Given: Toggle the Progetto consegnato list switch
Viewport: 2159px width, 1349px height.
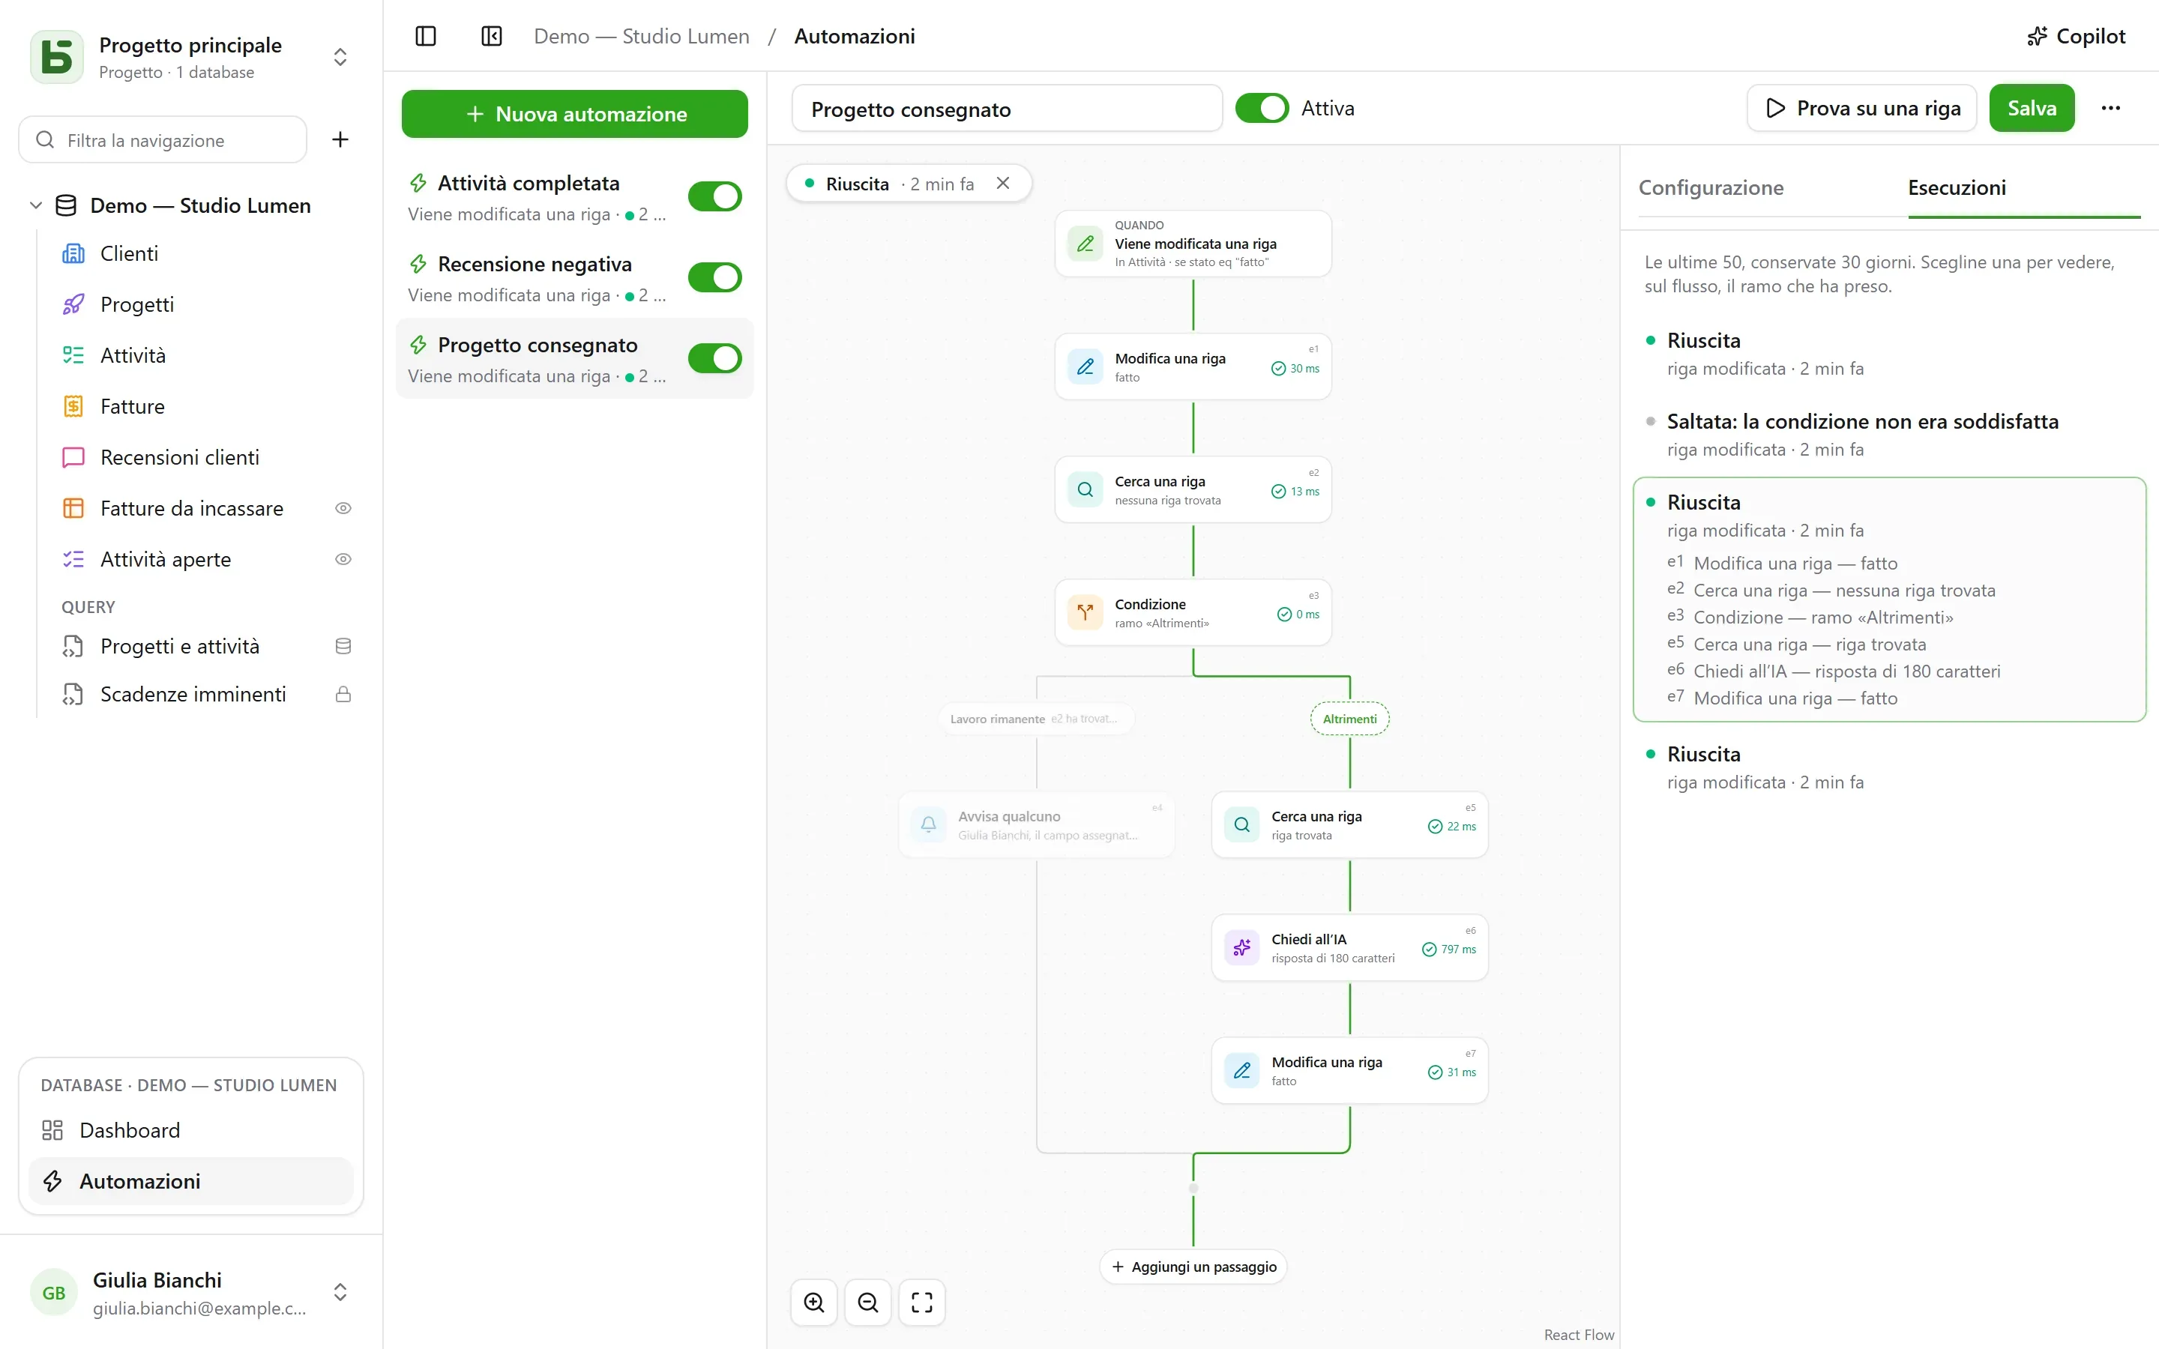Looking at the screenshot, I should pos(714,359).
